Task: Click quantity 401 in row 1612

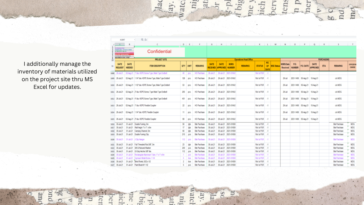Action: [x=183, y=99]
